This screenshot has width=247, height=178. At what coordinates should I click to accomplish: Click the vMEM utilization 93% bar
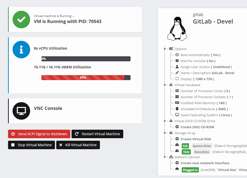[x=86, y=78]
